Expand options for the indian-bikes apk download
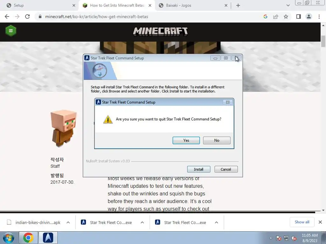 tap(68, 222)
